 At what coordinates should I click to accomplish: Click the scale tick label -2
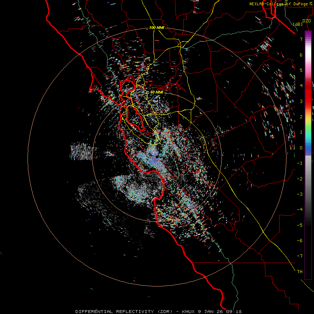(300, 179)
